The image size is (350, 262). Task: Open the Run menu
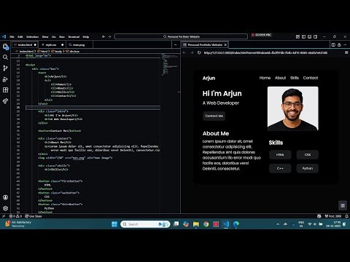click(62, 37)
